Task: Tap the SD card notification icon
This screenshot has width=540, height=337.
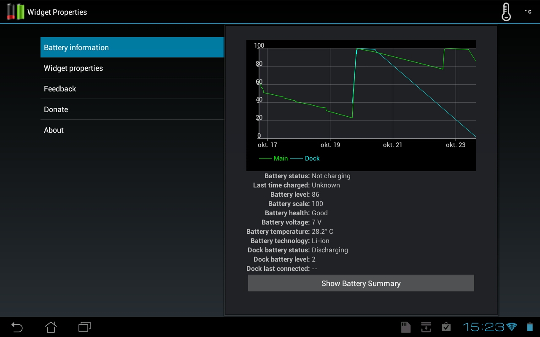Action: click(405, 327)
